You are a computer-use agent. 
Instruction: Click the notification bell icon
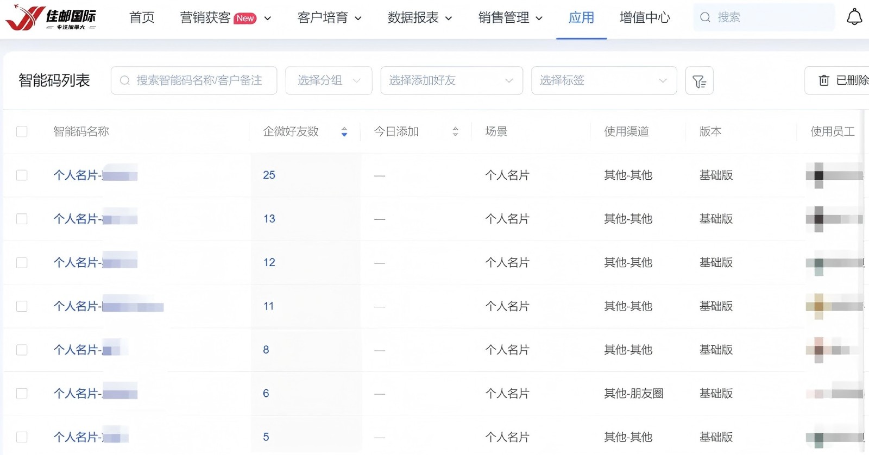tap(854, 17)
